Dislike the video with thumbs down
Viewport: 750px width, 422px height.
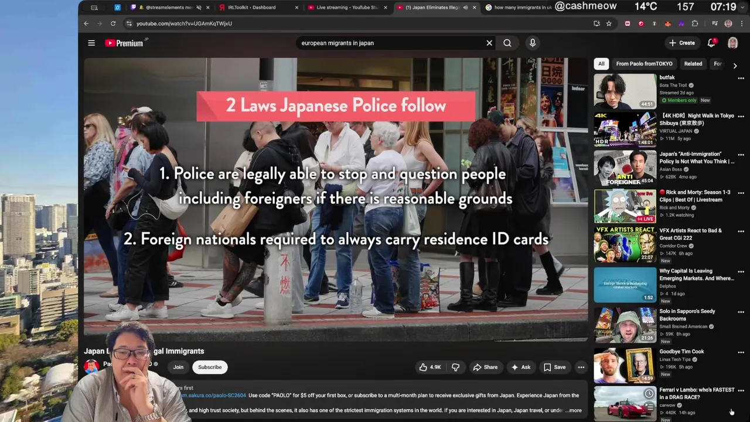pyautogui.click(x=455, y=367)
